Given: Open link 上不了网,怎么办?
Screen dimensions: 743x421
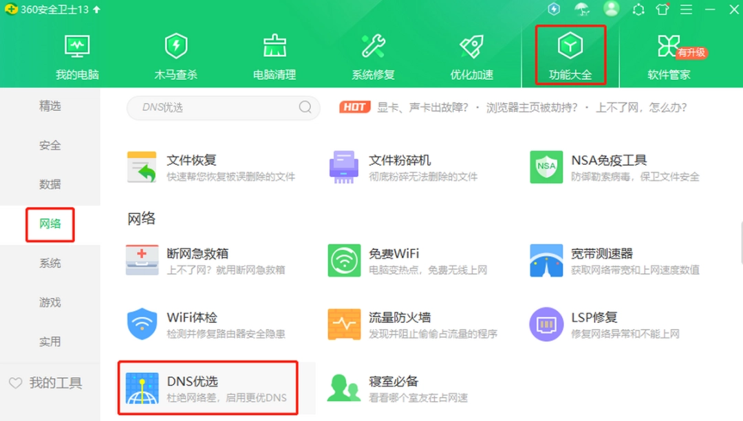Looking at the screenshot, I should pyautogui.click(x=641, y=107).
